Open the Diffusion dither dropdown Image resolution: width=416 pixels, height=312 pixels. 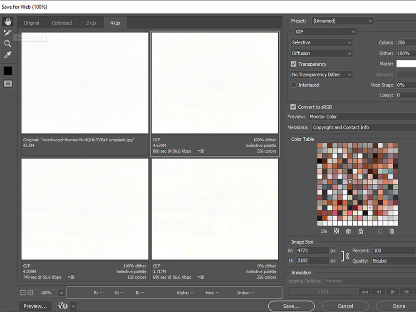[322, 53]
